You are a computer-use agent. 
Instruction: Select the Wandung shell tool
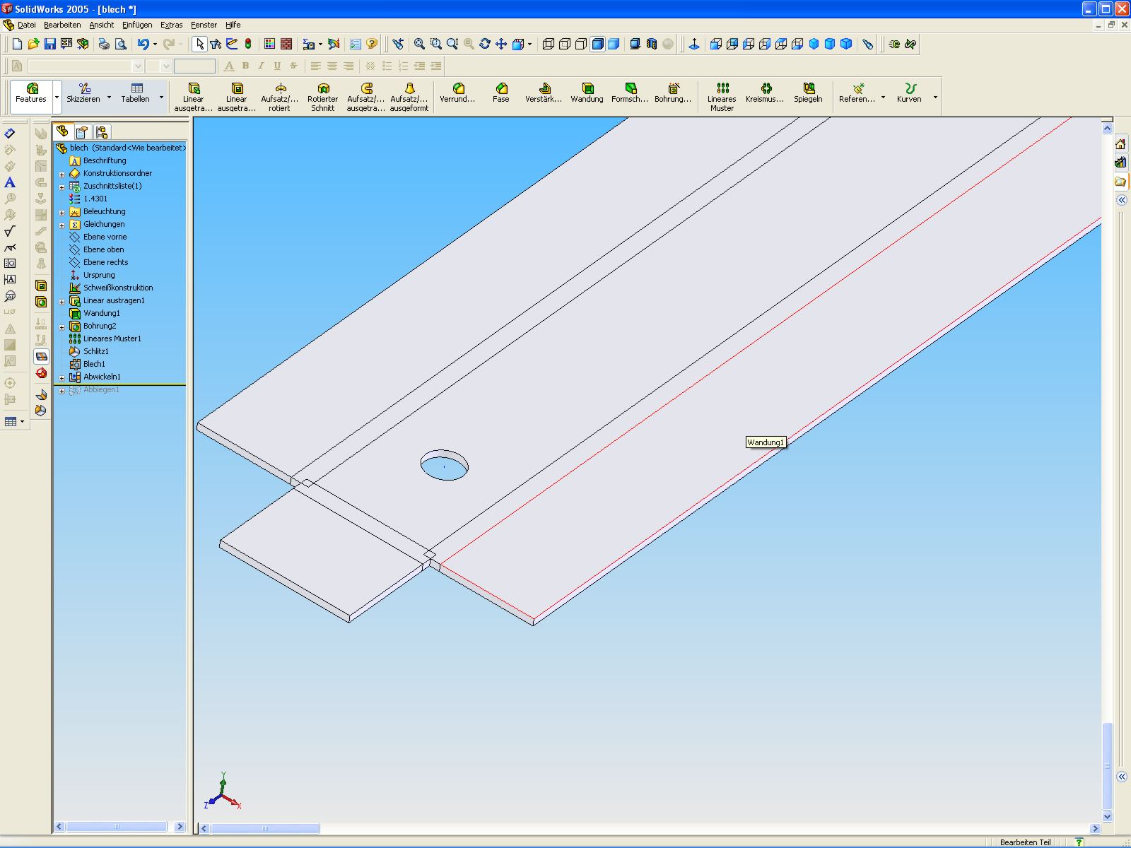[587, 93]
